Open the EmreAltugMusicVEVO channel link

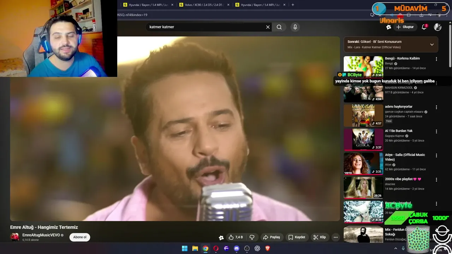41,235
